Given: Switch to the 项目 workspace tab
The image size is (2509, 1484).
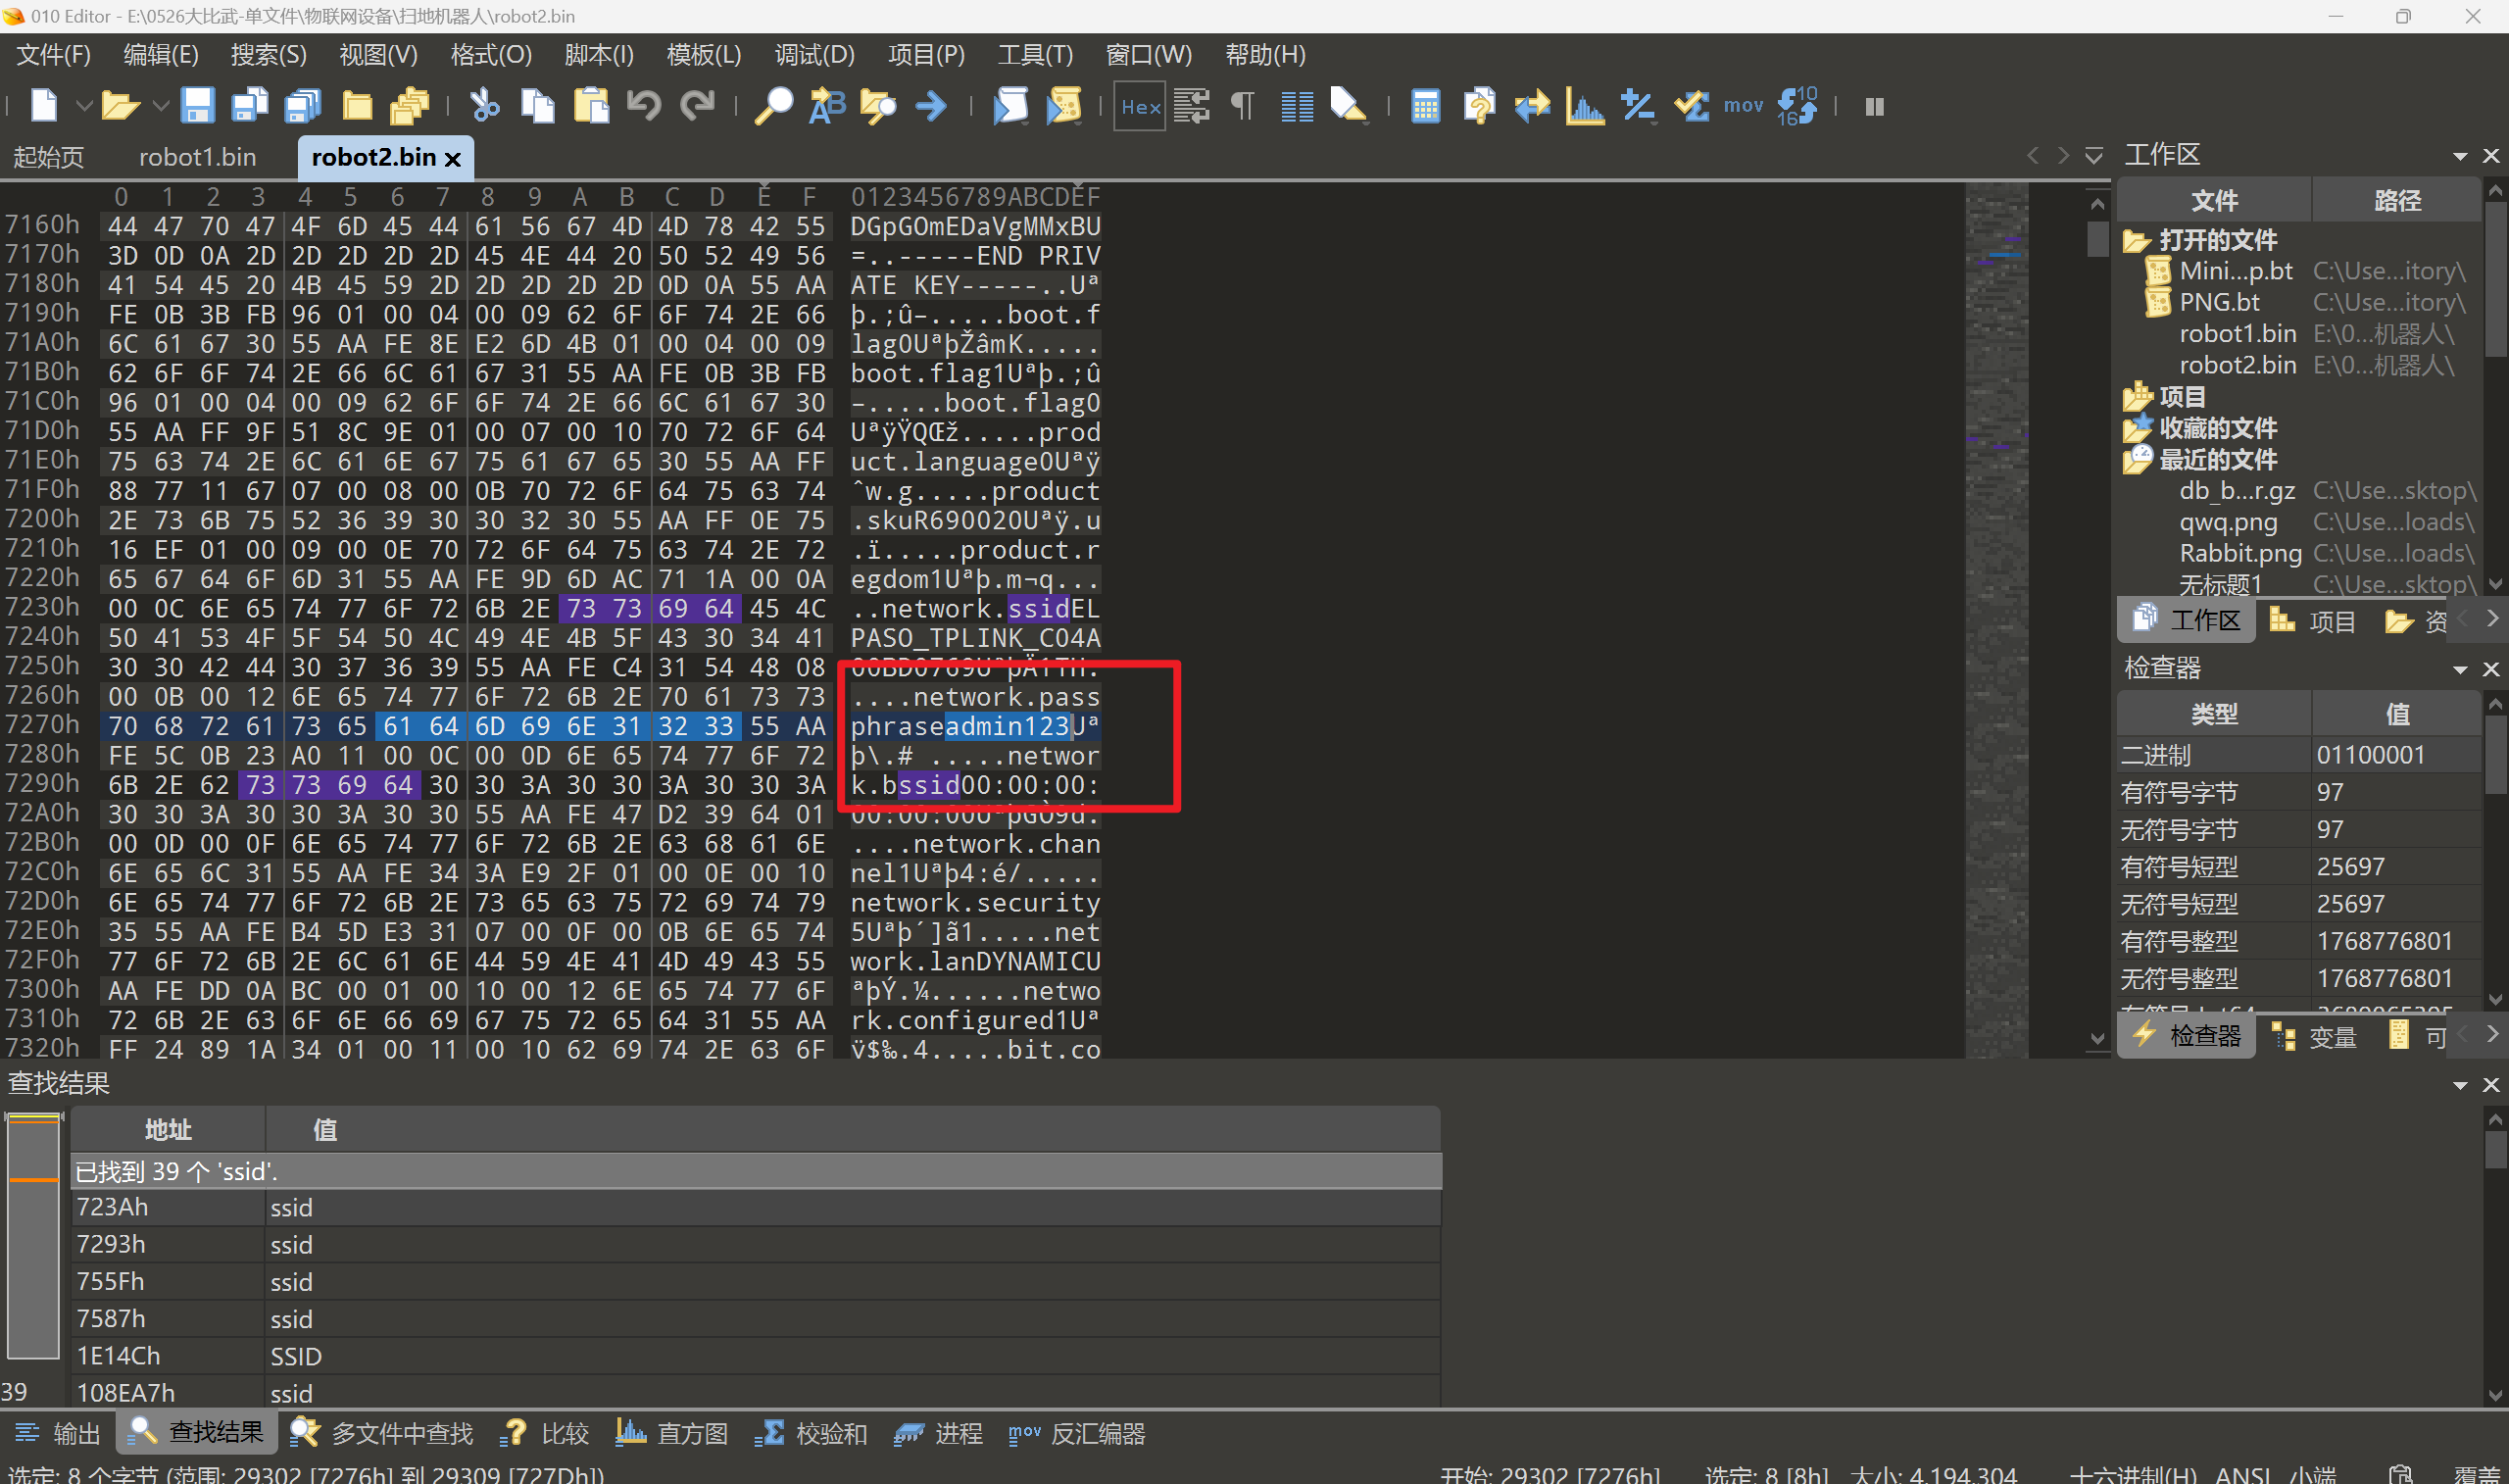Looking at the screenshot, I should [x=2313, y=621].
